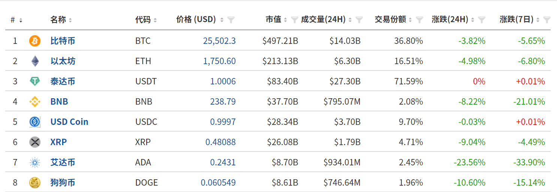This screenshot has height=192, width=557.
Task: Click the Cardano ADA dotted logo icon
Action: click(x=35, y=162)
